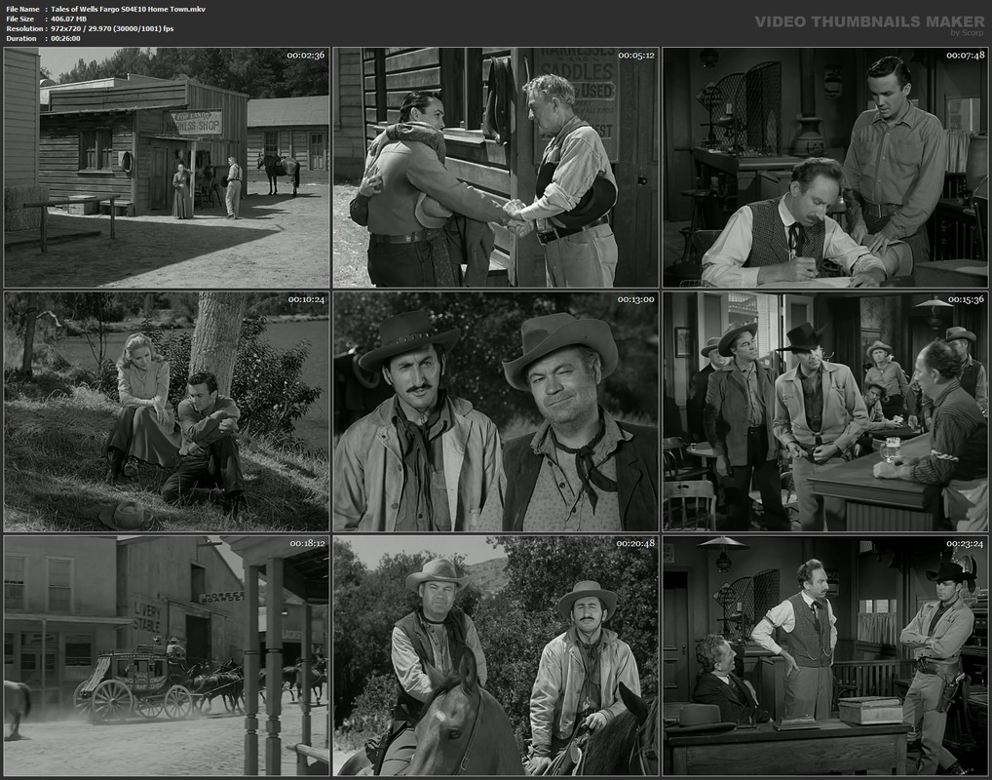
Task: Select the thumbnail at timestamp 00:13:00
Action: pyautogui.click(x=496, y=411)
